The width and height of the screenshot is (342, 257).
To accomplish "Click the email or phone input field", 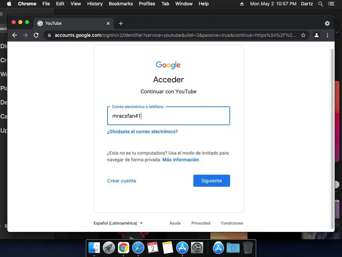I will click(x=168, y=116).
